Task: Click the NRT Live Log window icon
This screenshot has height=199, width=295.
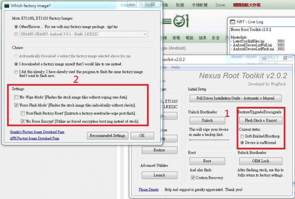Action: (x=233, y=22)
